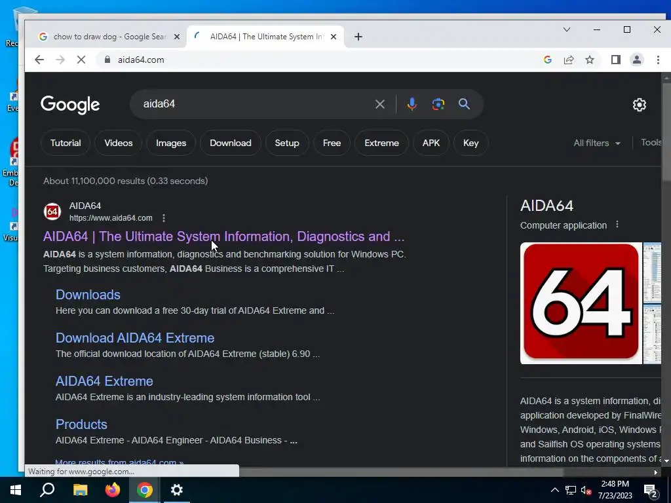Click the padlock site info icon
This screenshot has height=503, width=671.
pos(107,60)
